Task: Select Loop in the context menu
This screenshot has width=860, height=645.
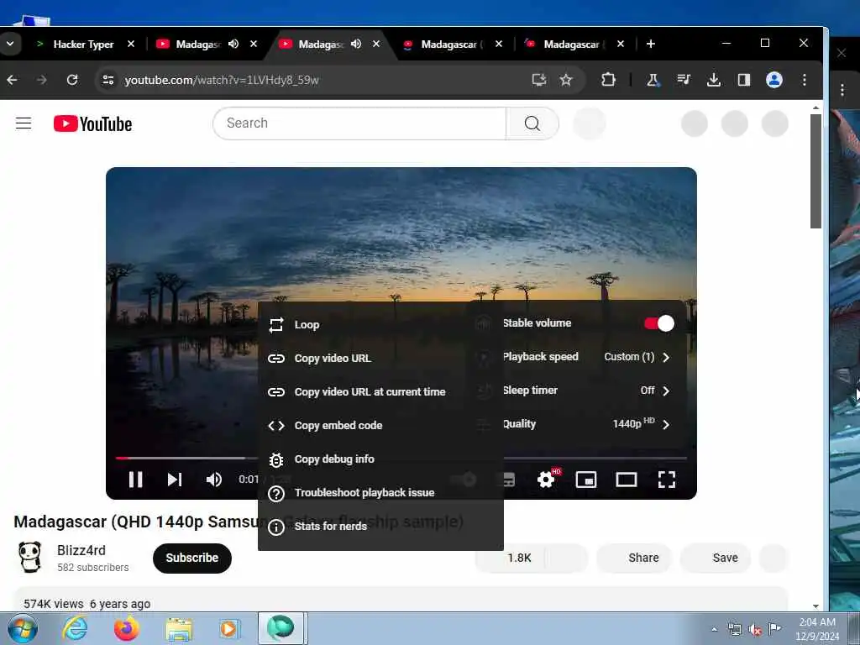Action: (380, 325)
